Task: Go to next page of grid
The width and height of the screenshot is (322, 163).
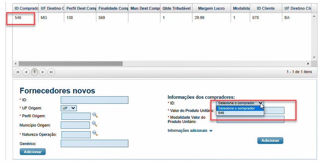Action: click(x=43, y=72)
